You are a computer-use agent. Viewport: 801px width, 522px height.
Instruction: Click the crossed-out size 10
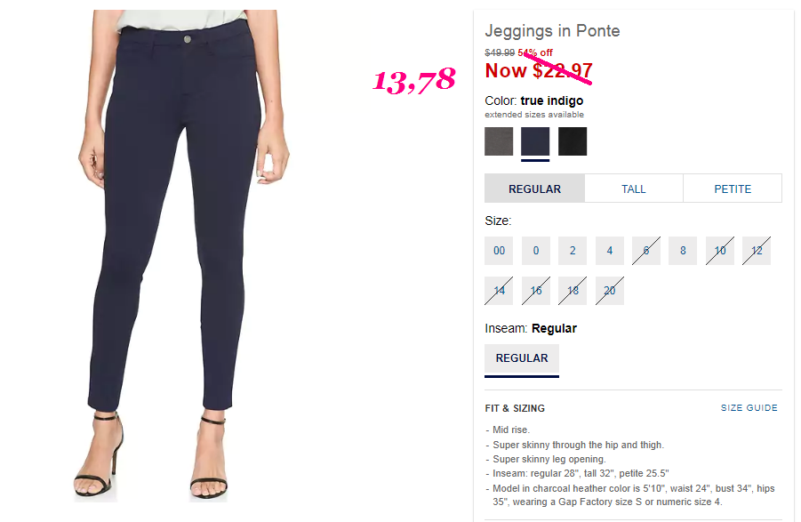pyautogui.click(x=720, y=251)
